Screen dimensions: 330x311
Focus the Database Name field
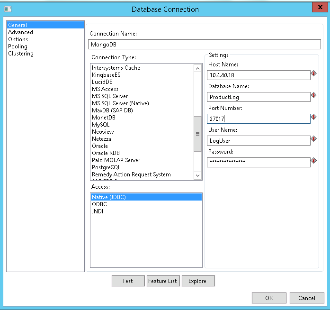coord(259,97)
